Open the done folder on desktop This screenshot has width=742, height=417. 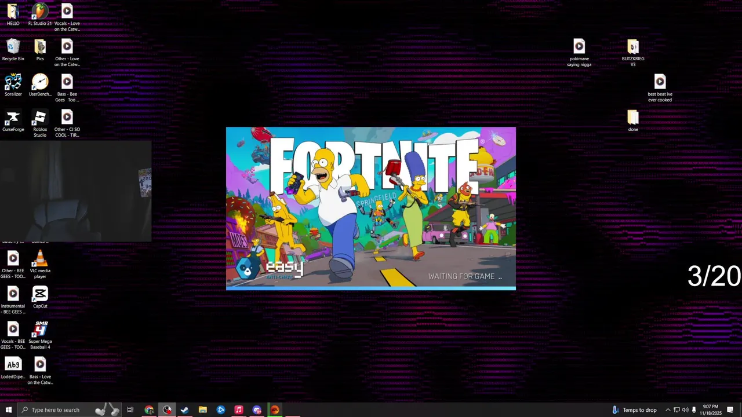(633, 122)
